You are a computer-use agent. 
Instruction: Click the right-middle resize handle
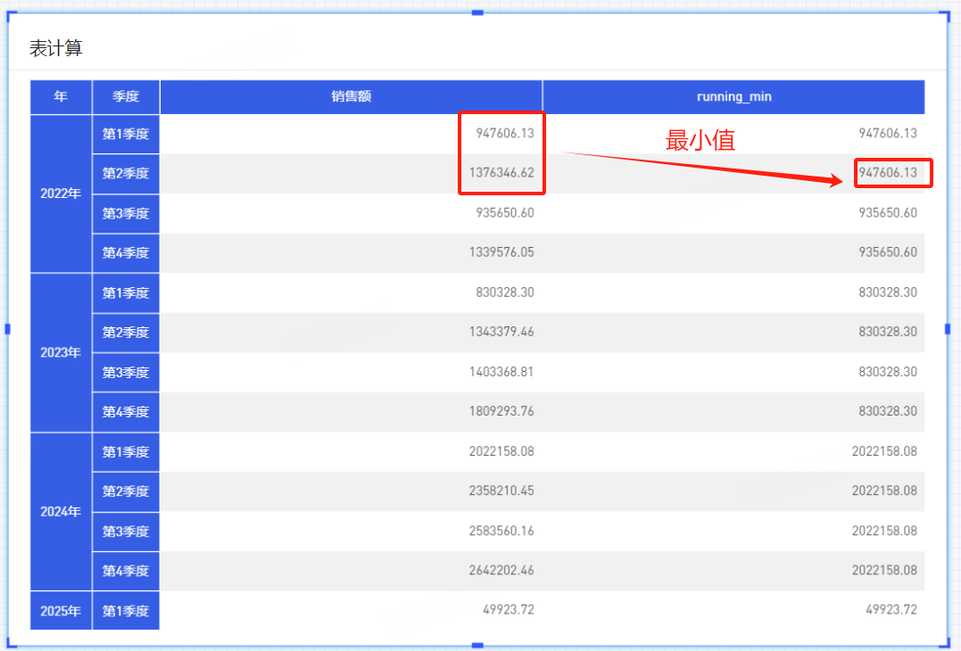tap(948, 329)
